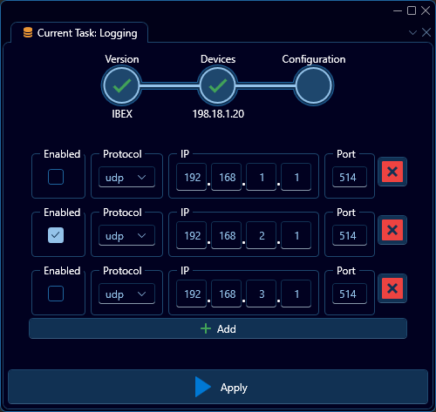The height and width of the screenshot is (412, 436).
Task: Click the first octet 192 in the second row
Action: [x=192, y=235]
